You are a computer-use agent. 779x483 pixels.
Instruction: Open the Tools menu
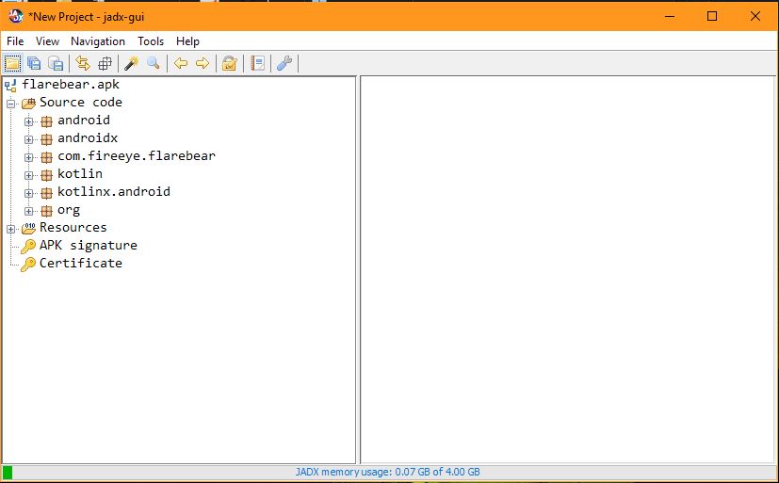(151, 41)
